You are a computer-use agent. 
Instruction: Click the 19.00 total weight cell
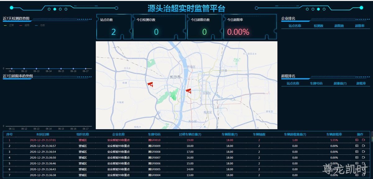point(190,140)
